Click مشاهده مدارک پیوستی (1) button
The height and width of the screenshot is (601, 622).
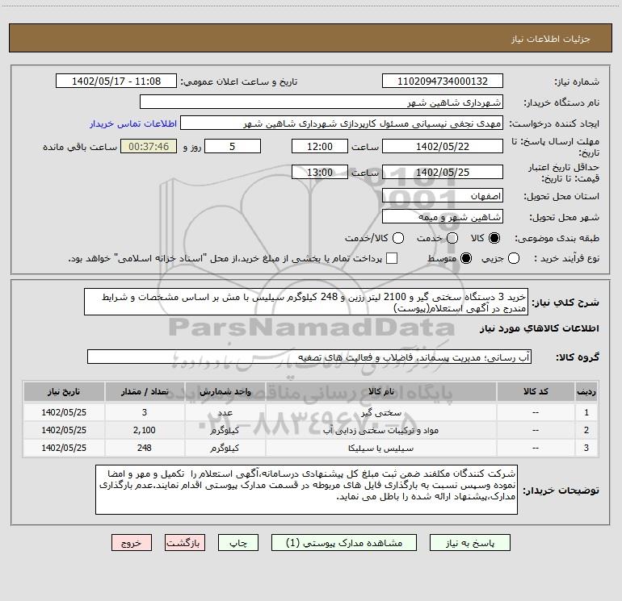tap(344, 543)
